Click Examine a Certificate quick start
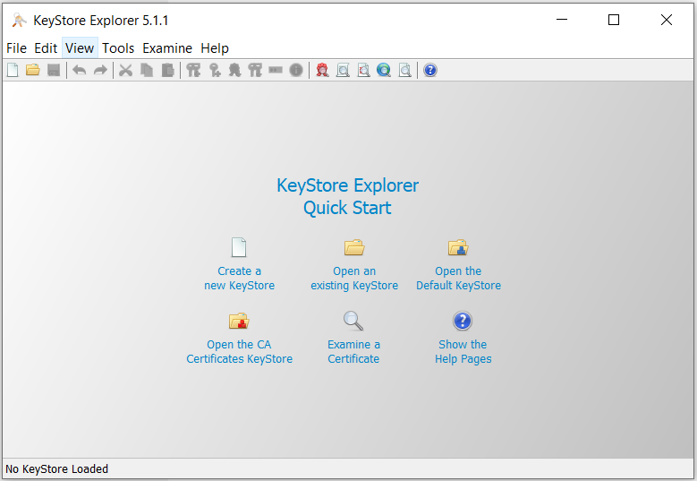This screenshot has height=481, width=697. tap(353, 339)
